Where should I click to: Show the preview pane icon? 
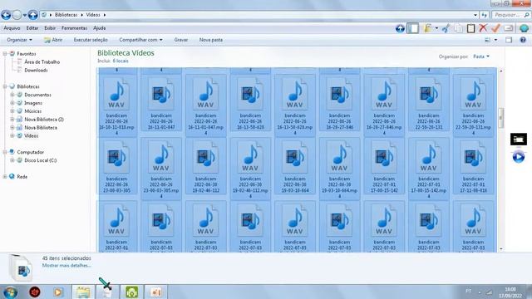509,40
